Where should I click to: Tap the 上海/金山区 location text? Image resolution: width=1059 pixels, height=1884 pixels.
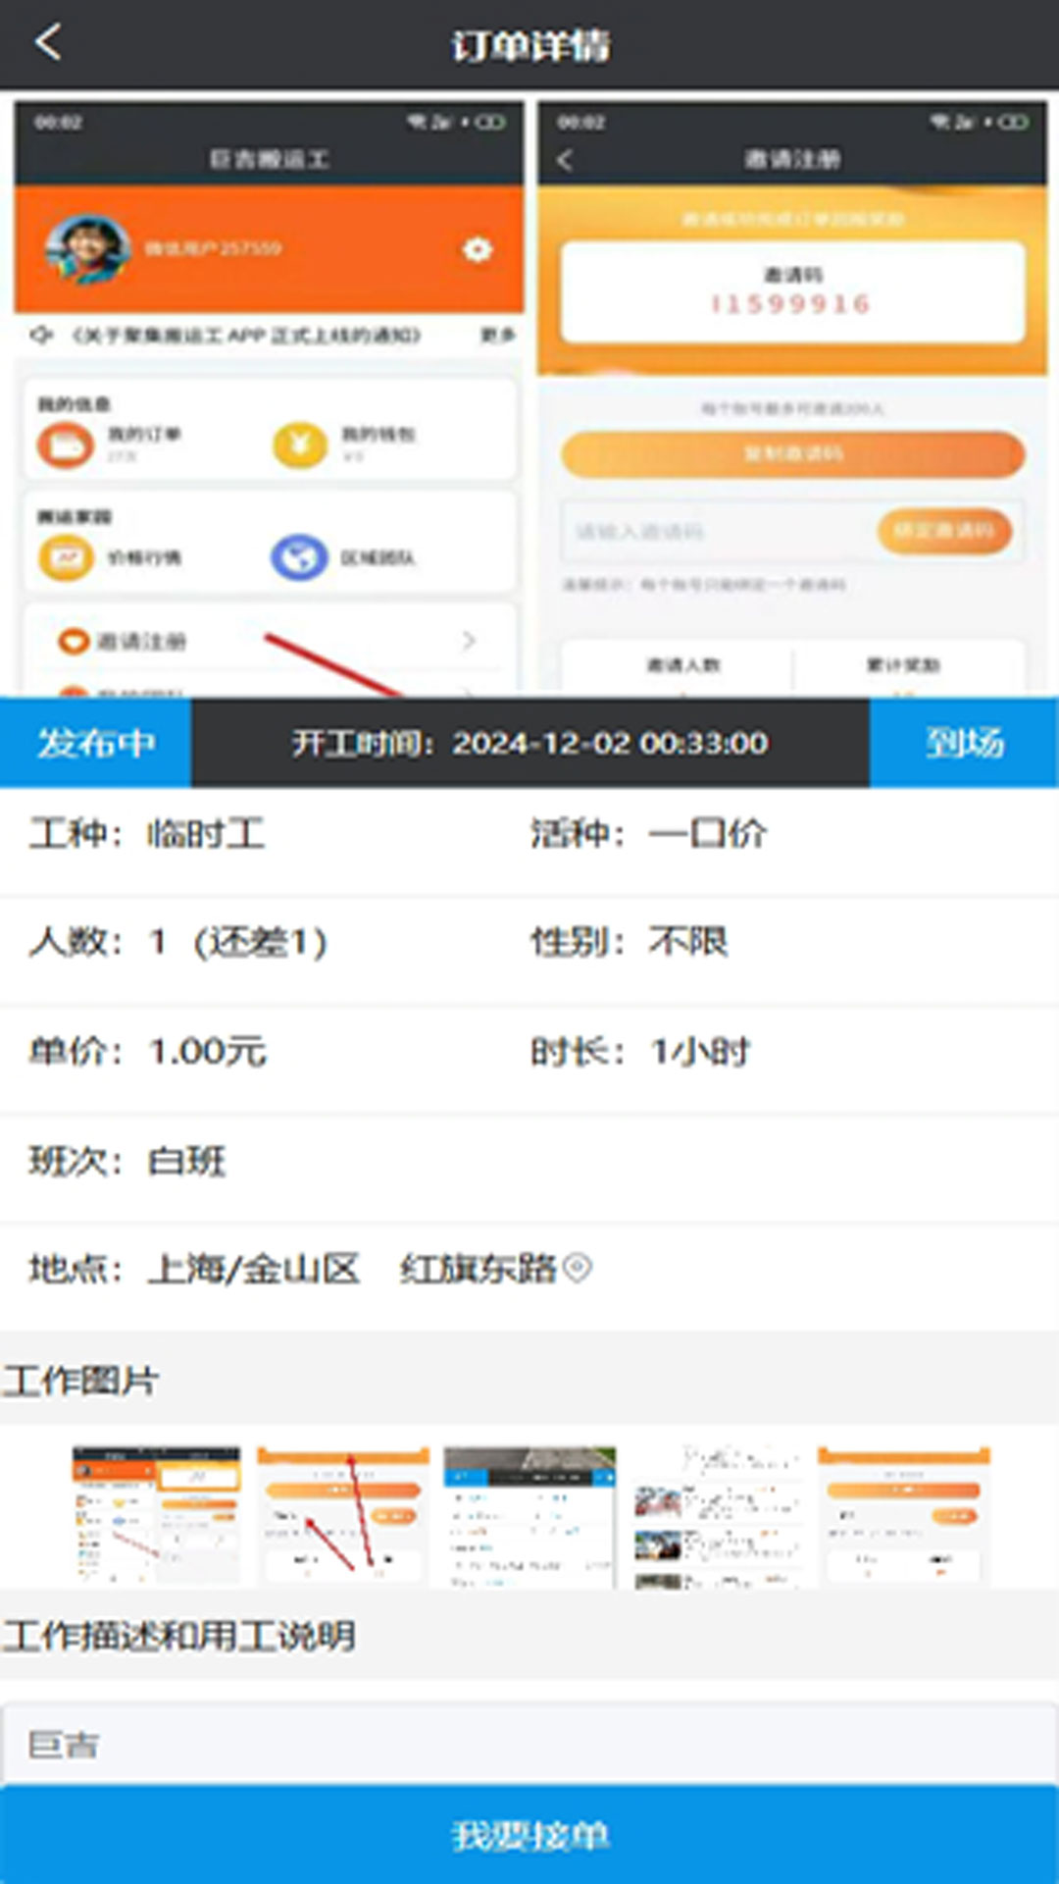pos(253,1269)
